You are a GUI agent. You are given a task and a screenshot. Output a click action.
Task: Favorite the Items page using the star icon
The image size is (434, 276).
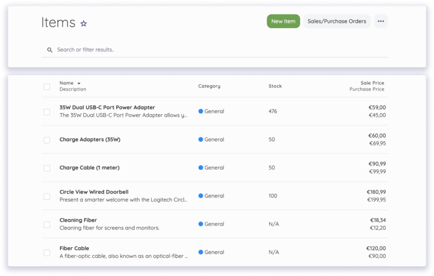[83, 23]
